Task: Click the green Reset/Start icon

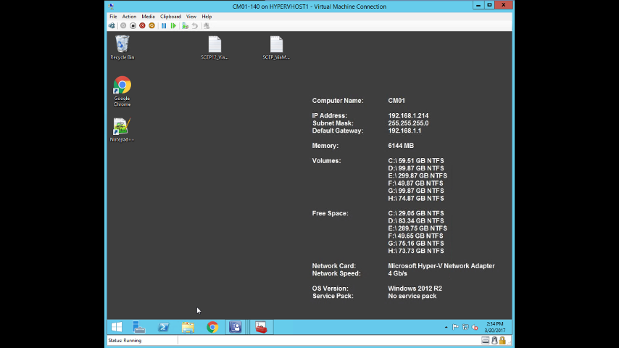Action: 173,25
